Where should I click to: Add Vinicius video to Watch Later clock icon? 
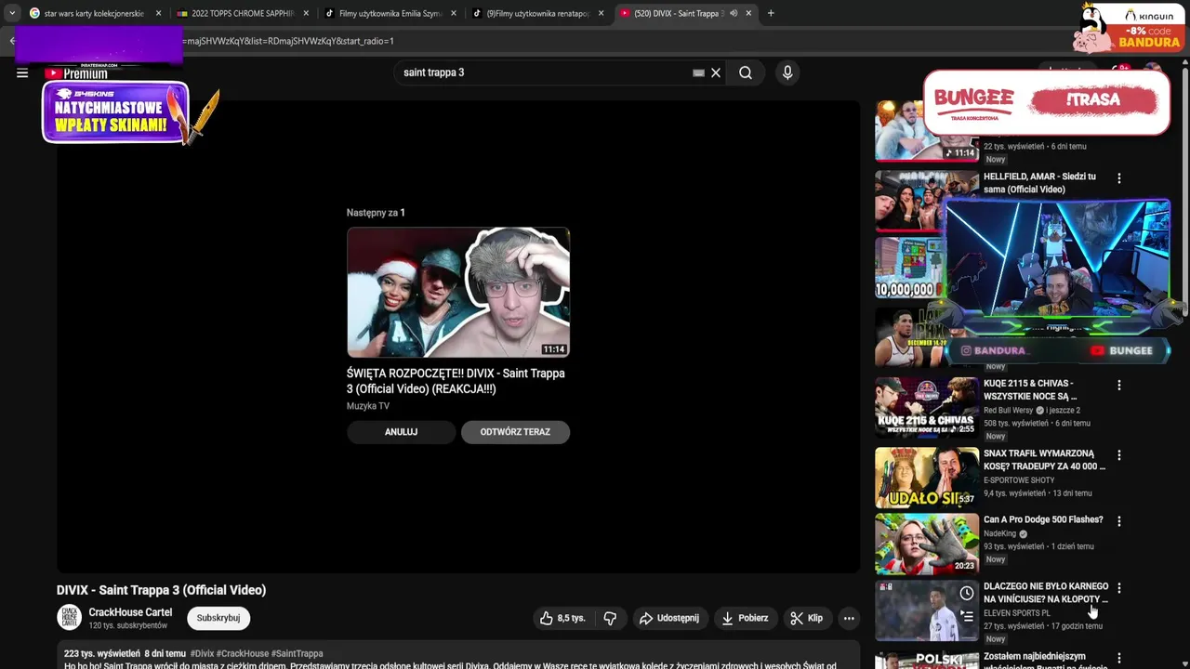(x=967, y=593)
